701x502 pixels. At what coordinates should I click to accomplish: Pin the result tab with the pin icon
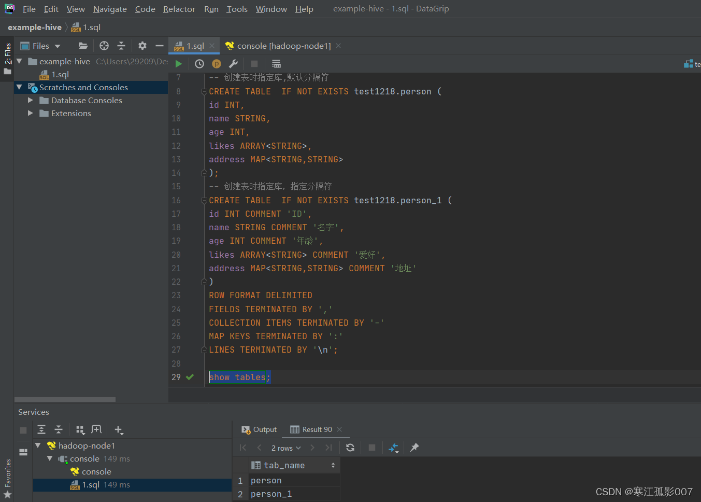pyautogui.click(x=414, y=448)
